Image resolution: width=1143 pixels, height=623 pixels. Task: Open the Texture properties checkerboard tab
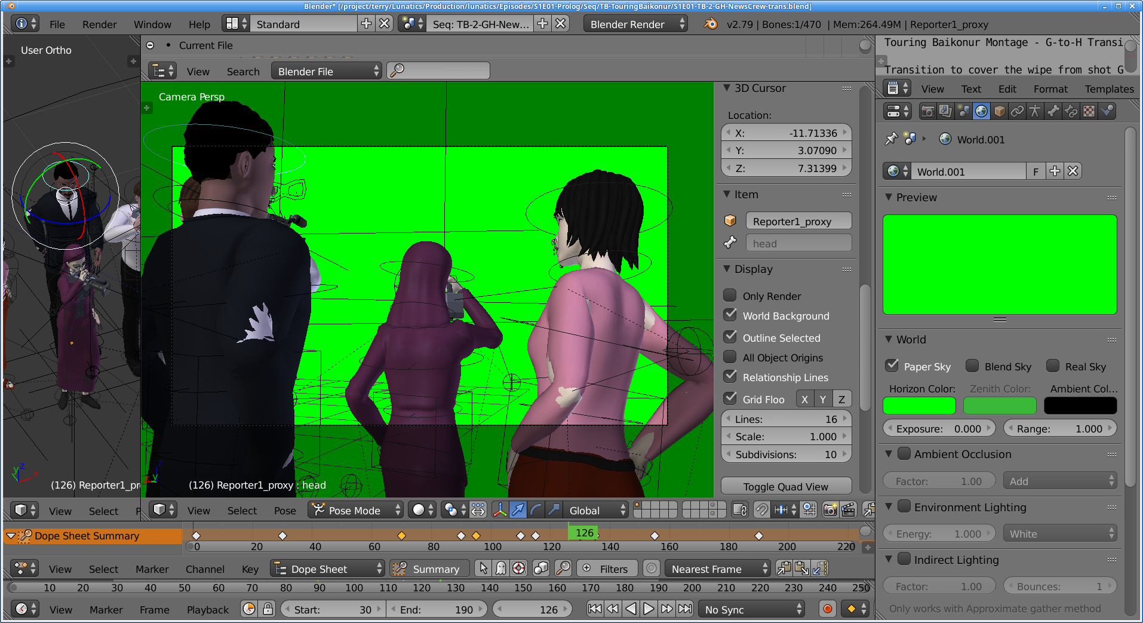point(1089,111)
